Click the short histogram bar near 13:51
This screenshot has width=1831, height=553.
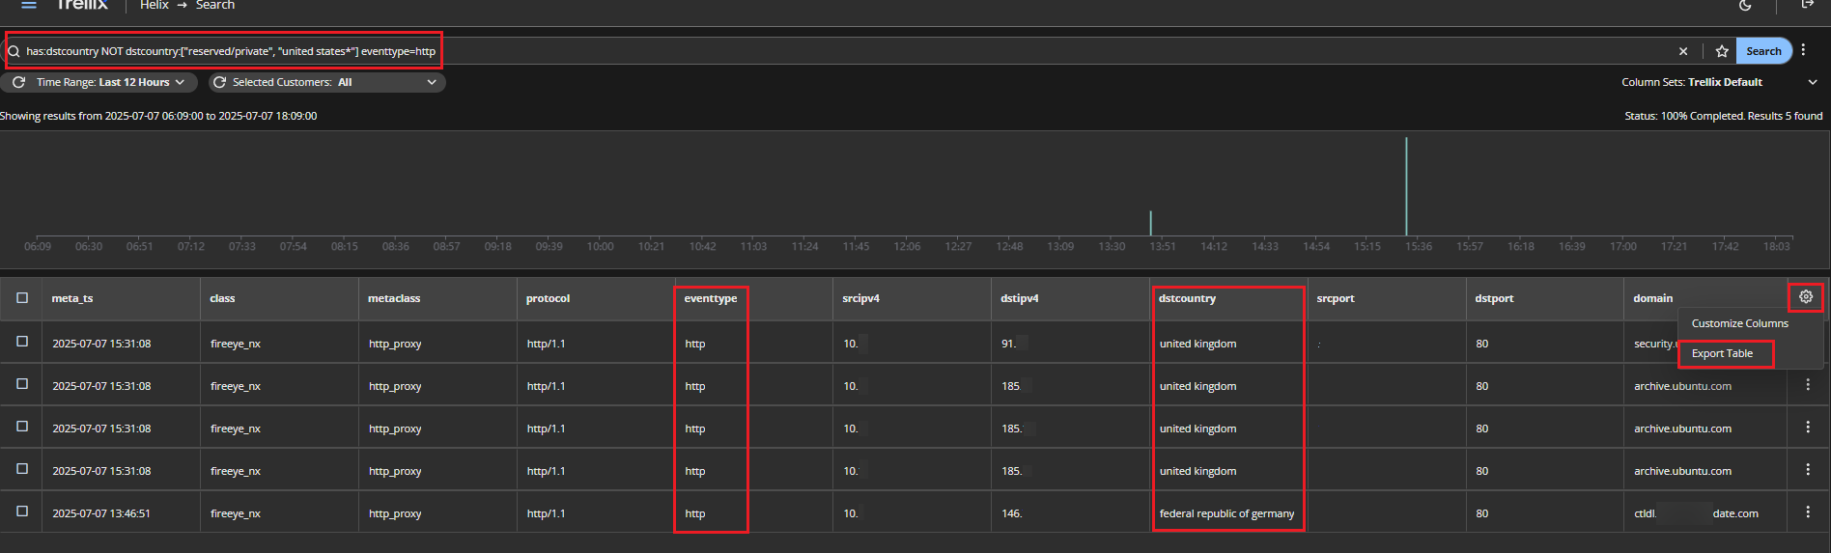(x=1150, y=223)
